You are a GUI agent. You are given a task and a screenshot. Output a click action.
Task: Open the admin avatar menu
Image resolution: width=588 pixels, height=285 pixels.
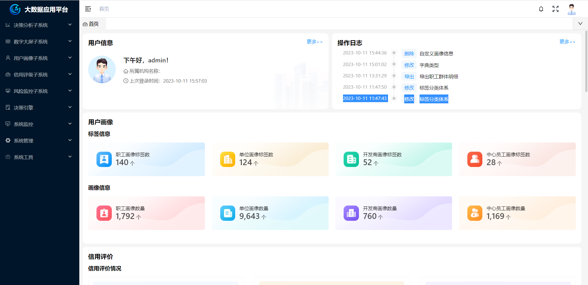coord(571,9)
